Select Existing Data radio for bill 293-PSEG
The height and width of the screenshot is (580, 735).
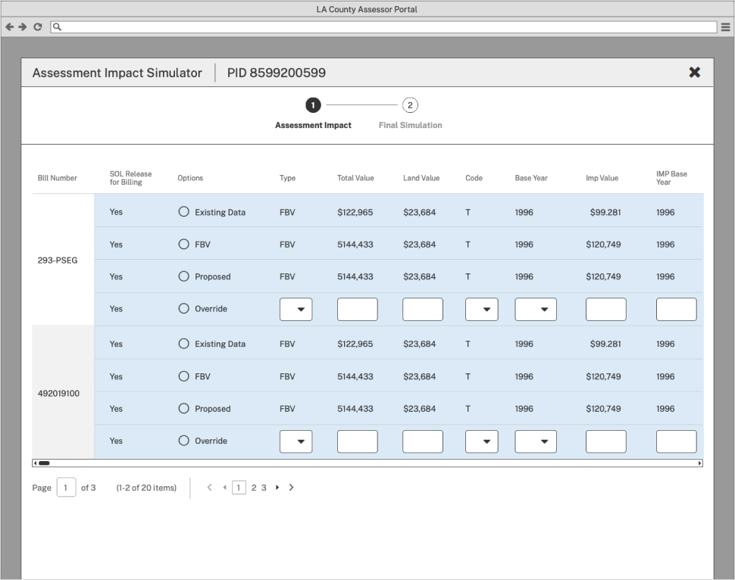tap(183, 212)
